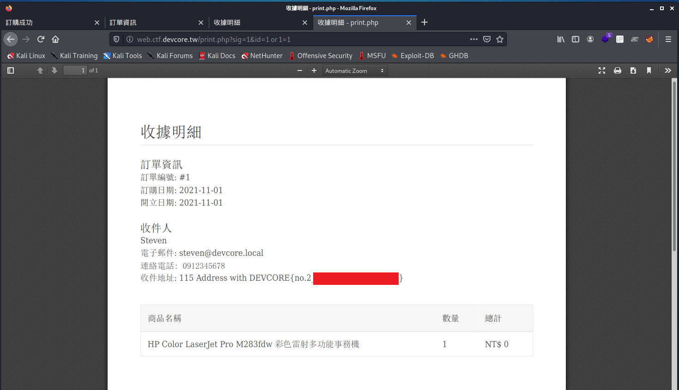Go to Firefox home page
This screenshot has height=390, width=679.
click(55, 39)
